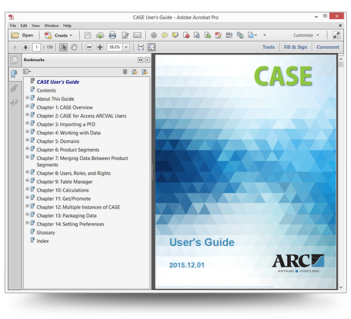Open the Attachments paperclip panel
This screenshot has width=351, height=319.
click(x=14, y=88)
